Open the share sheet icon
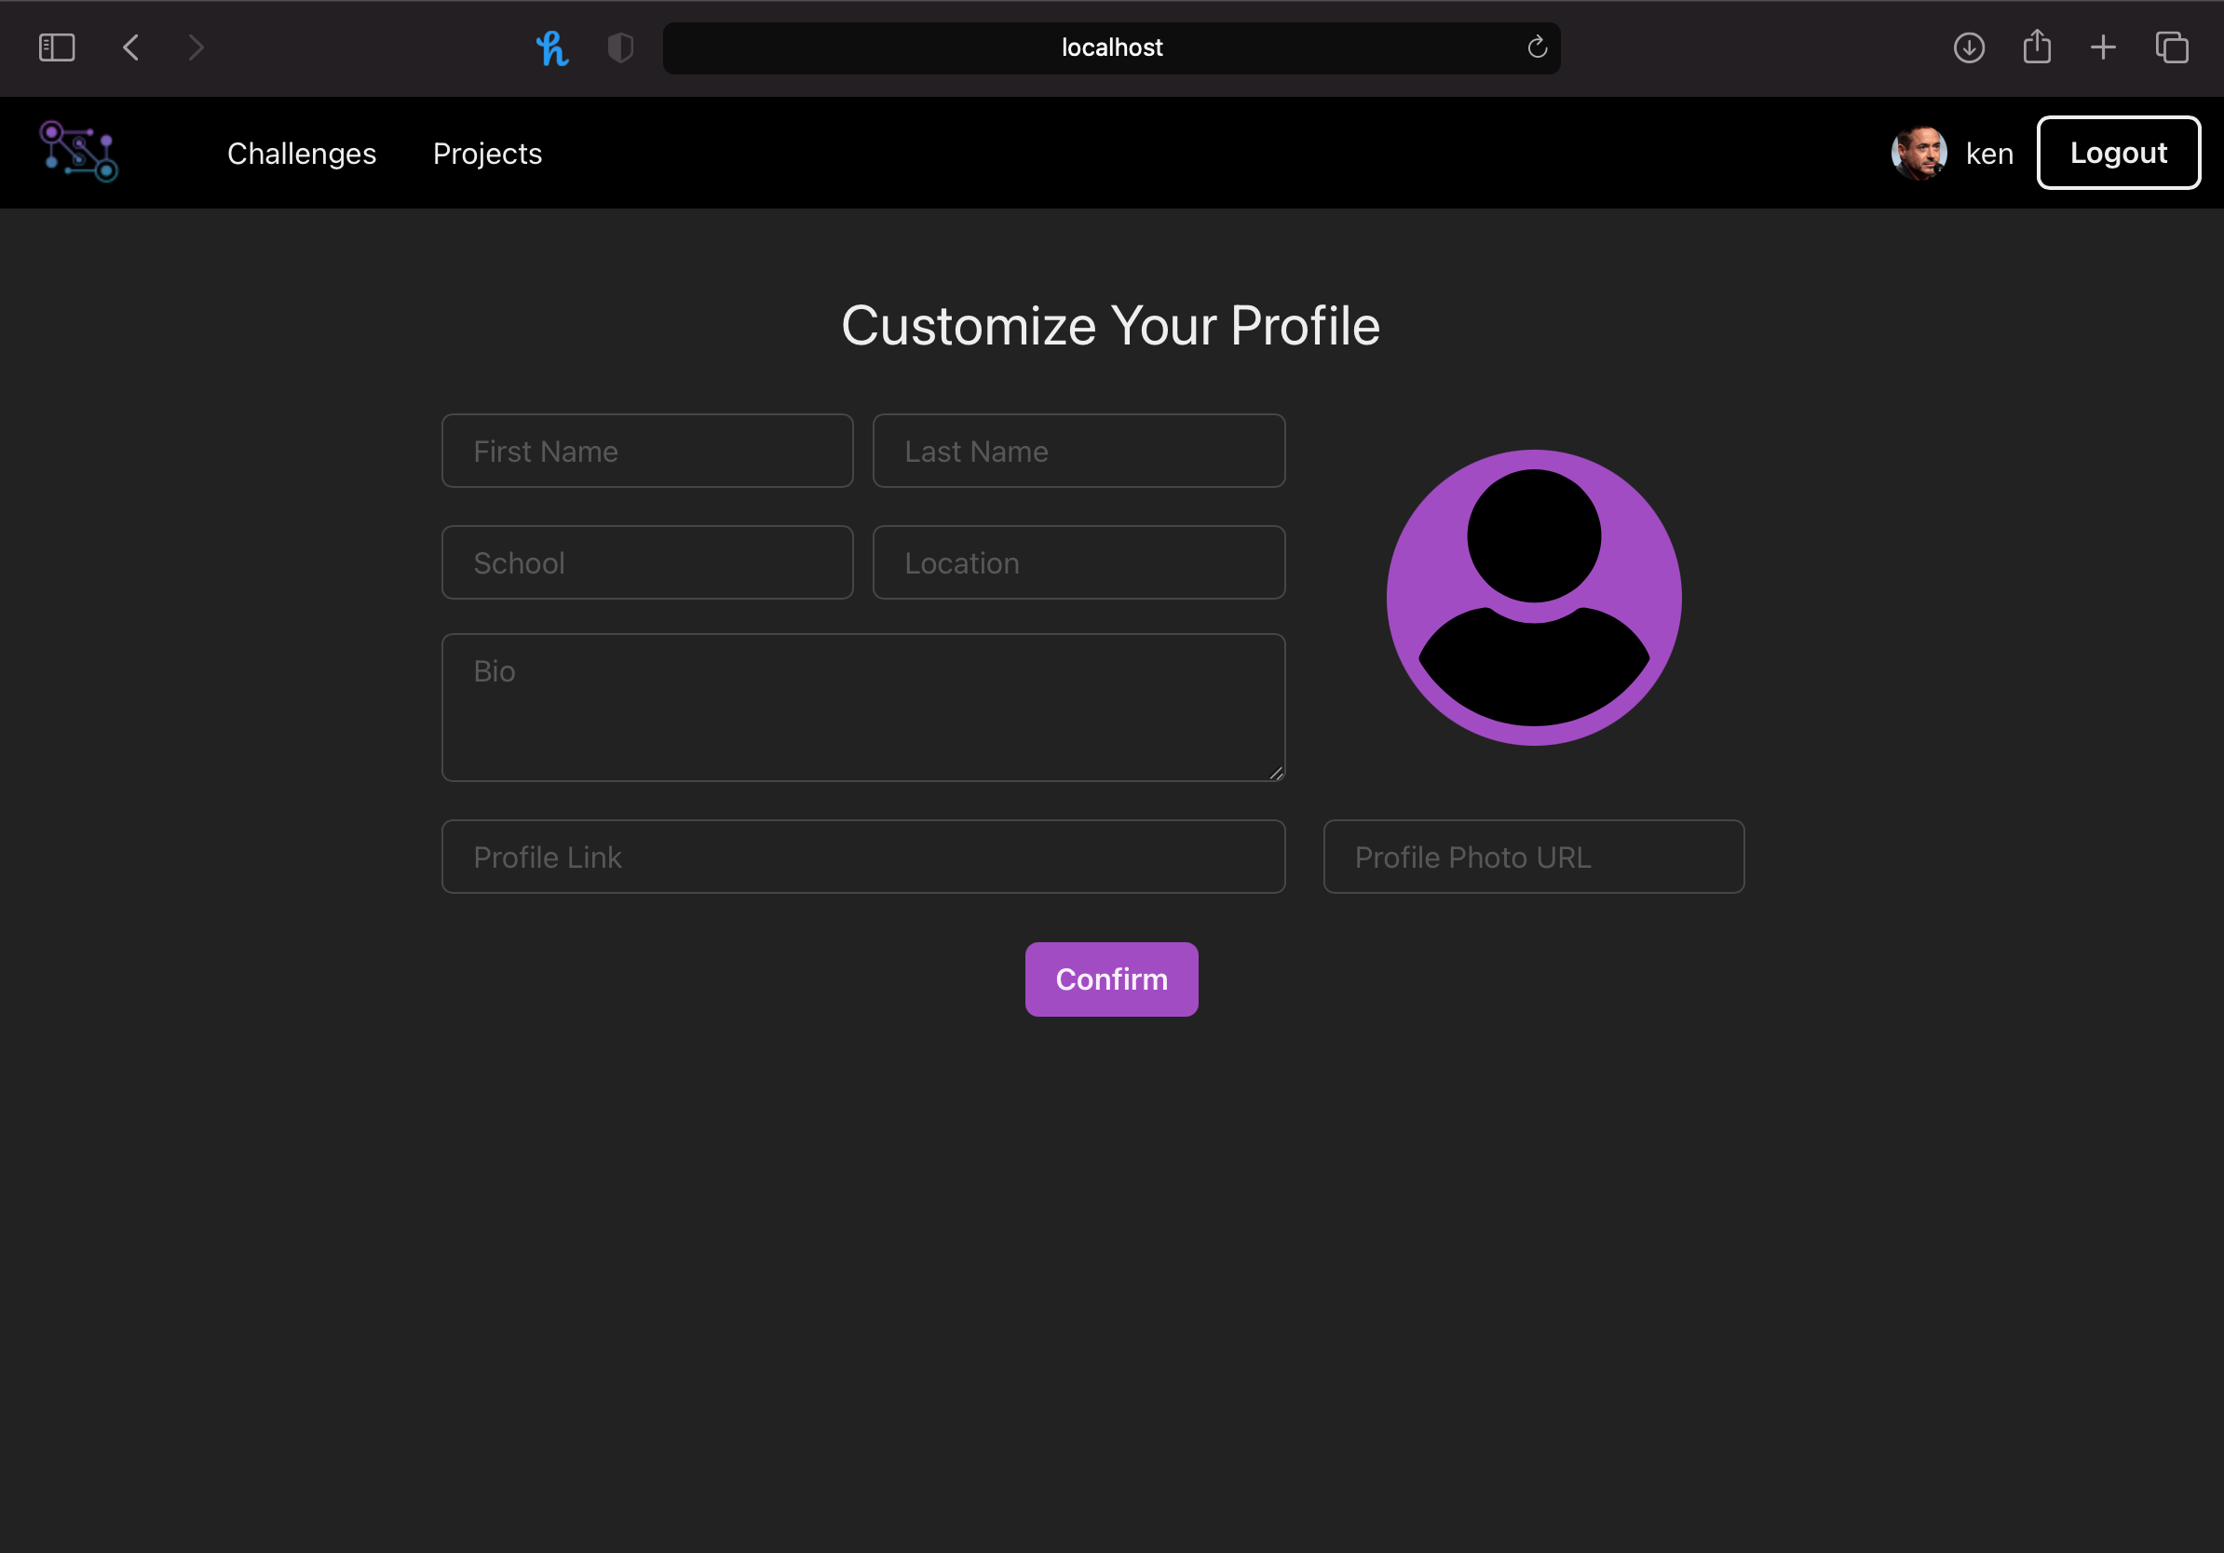Viewport: 2224px width, 1553px height. (x=2036, y=47)
